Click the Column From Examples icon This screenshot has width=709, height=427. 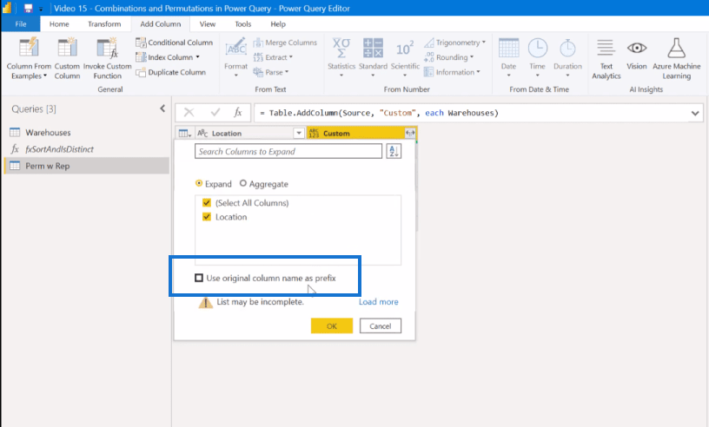coord(29,48)
